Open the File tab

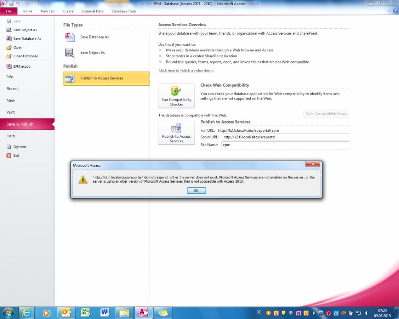point(8,11)
